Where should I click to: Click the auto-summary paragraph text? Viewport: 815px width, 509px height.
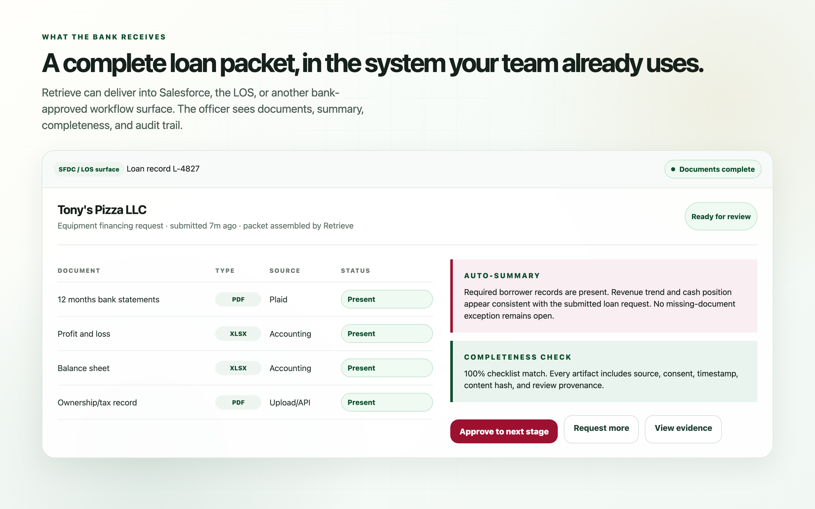click(x=600, y=304)
